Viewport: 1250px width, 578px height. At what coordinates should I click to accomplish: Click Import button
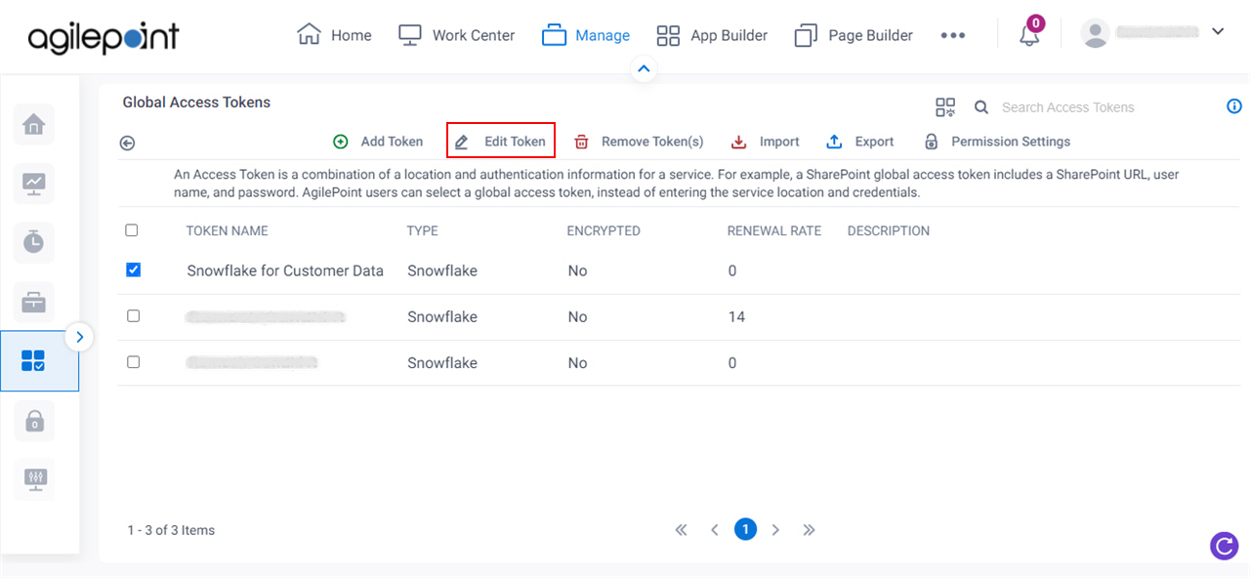(x=766, y=142)
